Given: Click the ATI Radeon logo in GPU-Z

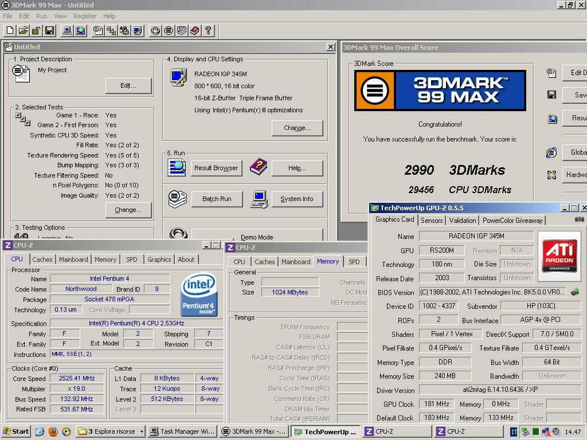Looking at the screenshot, I should (x=559, y=256).
